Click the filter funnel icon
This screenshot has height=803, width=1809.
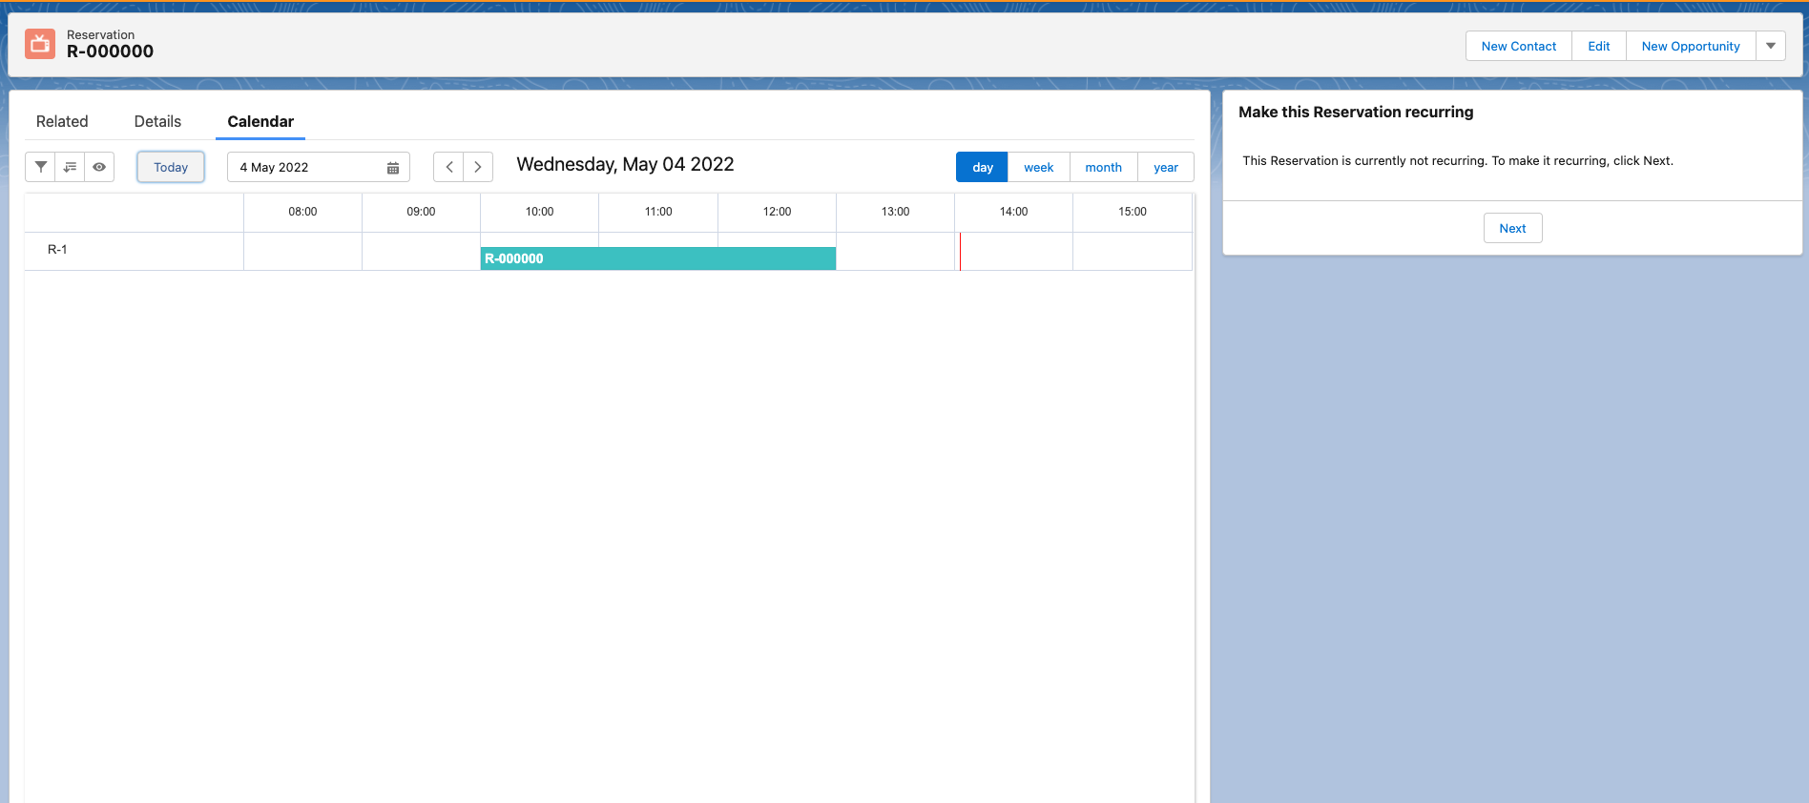[x=40, y=167]
